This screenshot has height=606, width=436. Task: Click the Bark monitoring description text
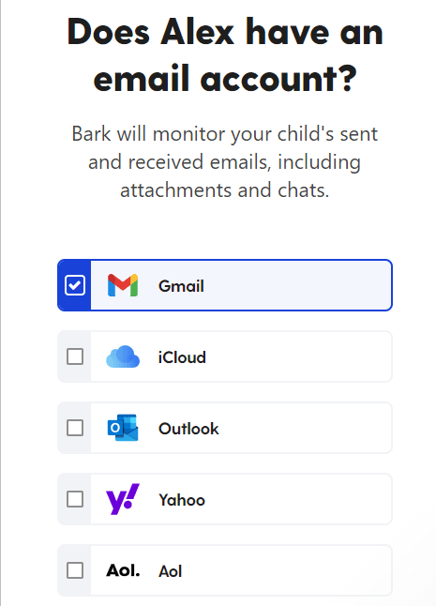(x=225, y=162)
